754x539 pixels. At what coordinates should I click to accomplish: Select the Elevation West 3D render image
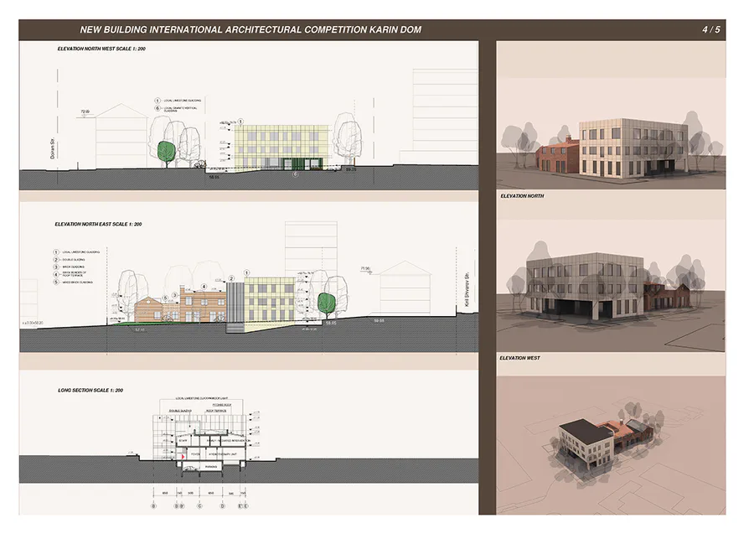(611, 287)
